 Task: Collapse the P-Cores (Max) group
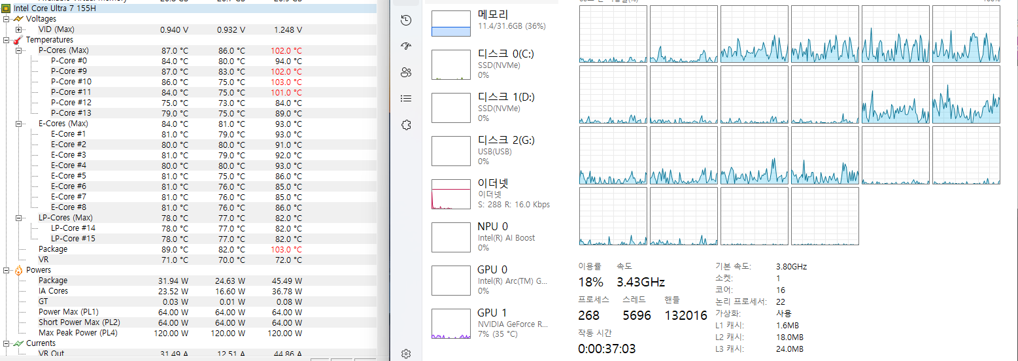tap(18, 50)
